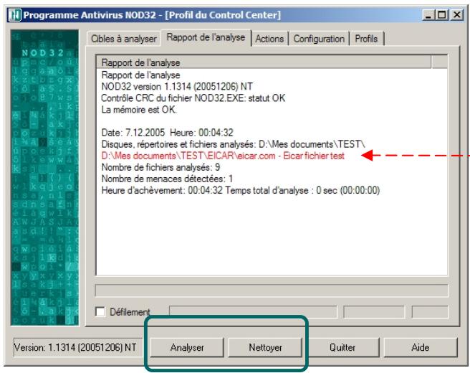Select the Disques, répertoires et fichiers analysés line
The image size is (470, 373).
click(x=233, y=144)
